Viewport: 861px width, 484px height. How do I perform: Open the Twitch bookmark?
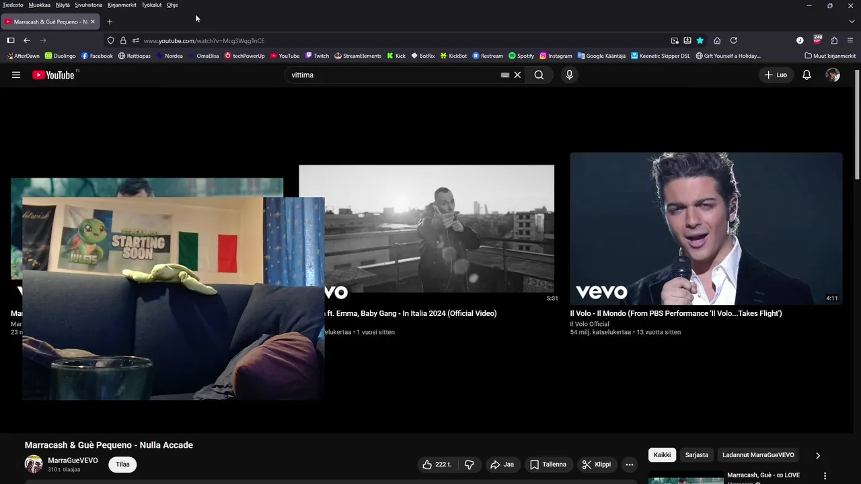pos(317,56)
